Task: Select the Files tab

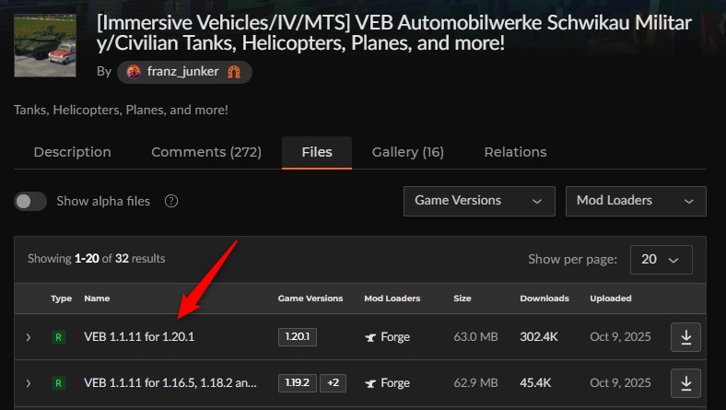Action: (317, 152)
